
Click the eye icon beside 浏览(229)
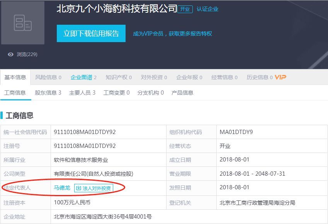click(x=11, y=54)
